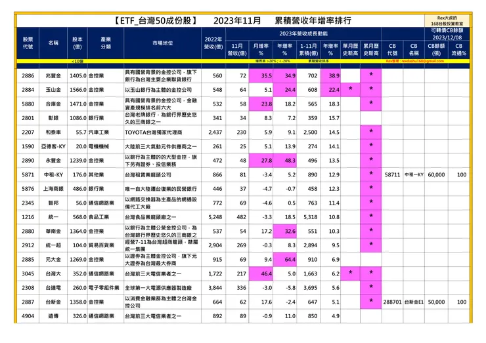This screenshot has width=486, height=343.
Task: Click the pink cell 64.4 for 元大金
Action: tap(284, 260)
